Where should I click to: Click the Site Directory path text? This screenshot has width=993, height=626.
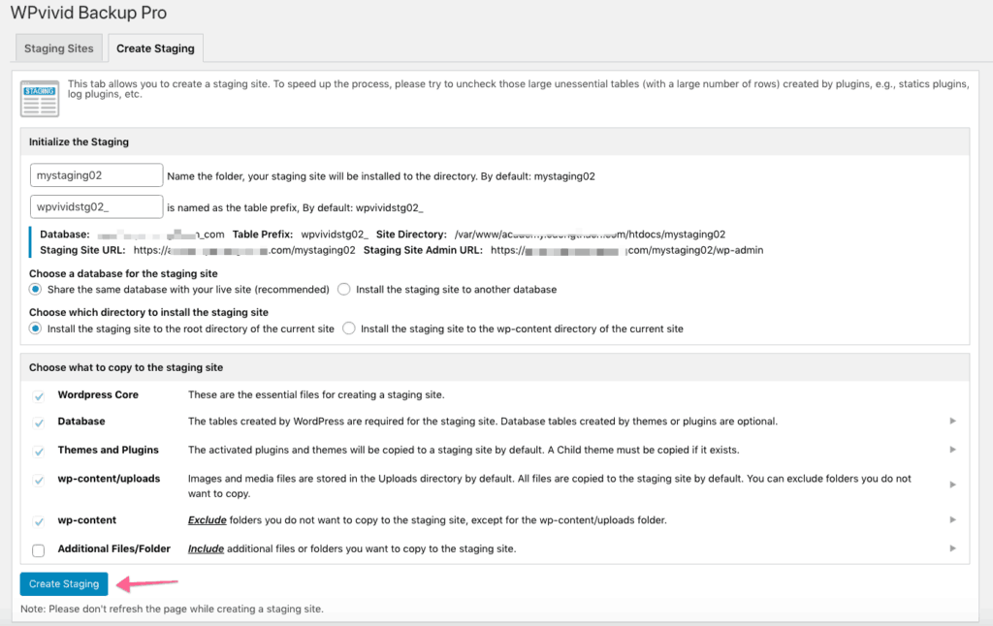(591, 235)
